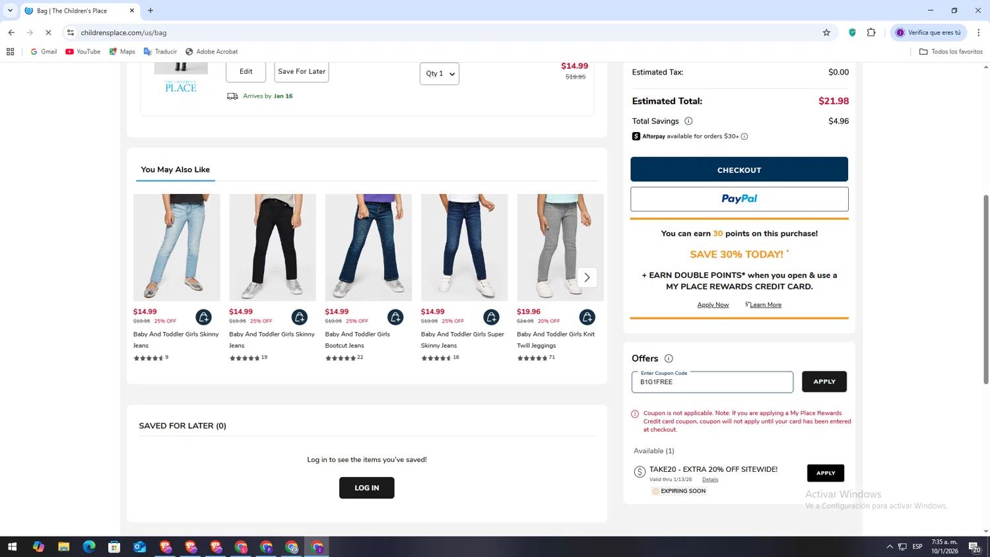Open Chrome menu three dots
Viewport: 990px width, 557px height.
(979, 32)
